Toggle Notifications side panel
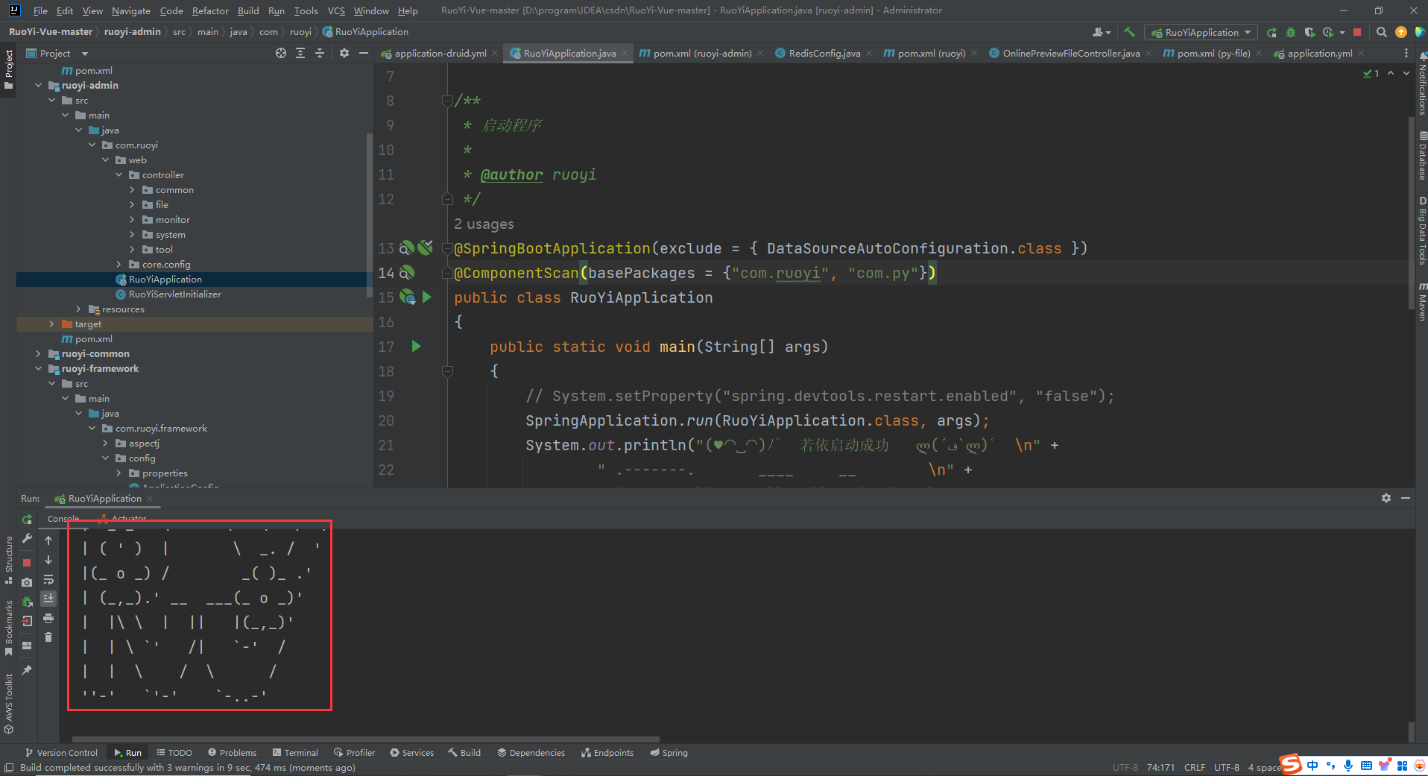This screenshot has width=1428, height=776. click(x=1421, y=84)
